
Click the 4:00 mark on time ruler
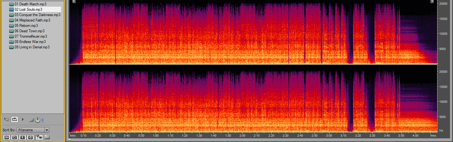(415, 135)
